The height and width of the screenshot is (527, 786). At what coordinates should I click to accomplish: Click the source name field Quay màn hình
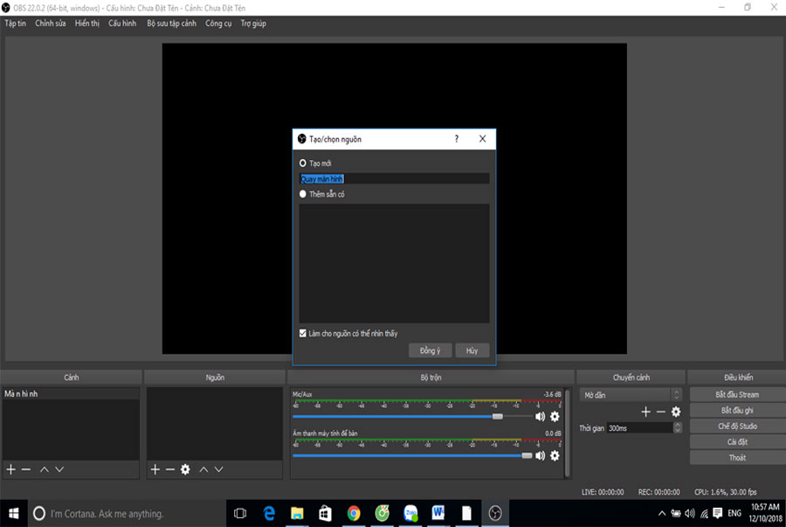coord(394,178)
